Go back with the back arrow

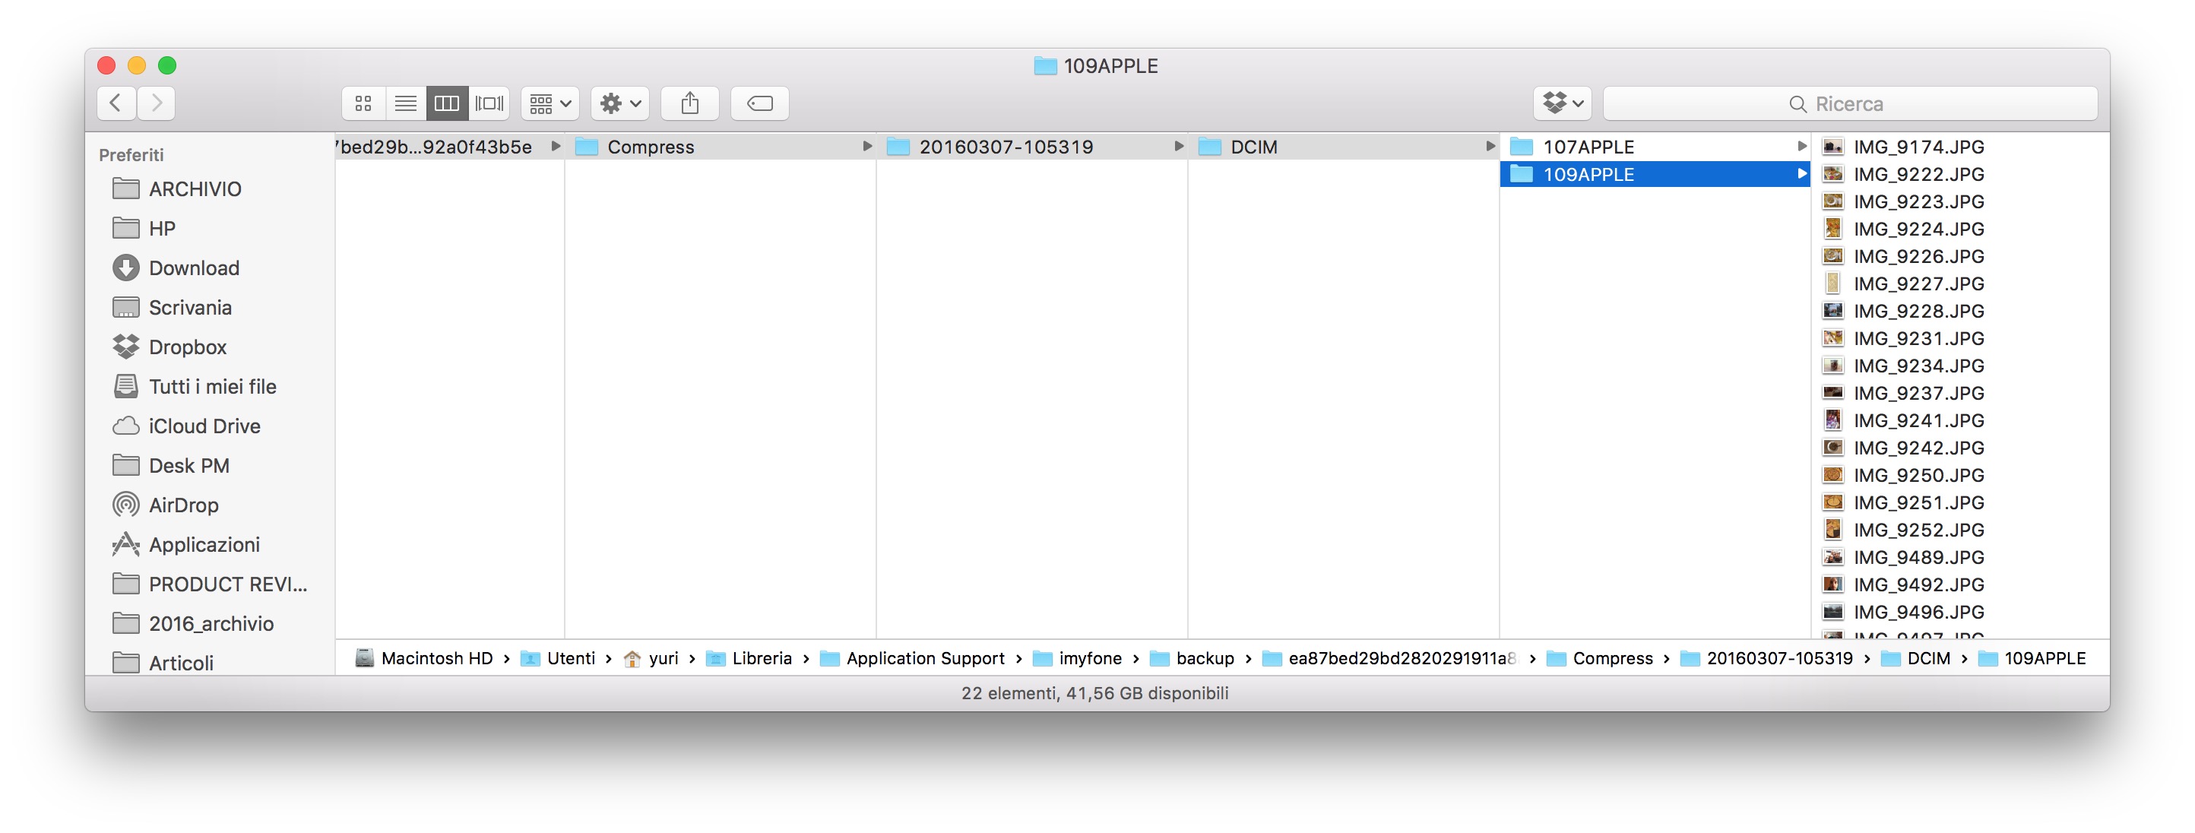116,103
